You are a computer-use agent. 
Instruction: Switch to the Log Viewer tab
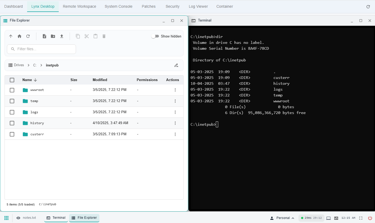pyautogui.click(x=198, y=6)
